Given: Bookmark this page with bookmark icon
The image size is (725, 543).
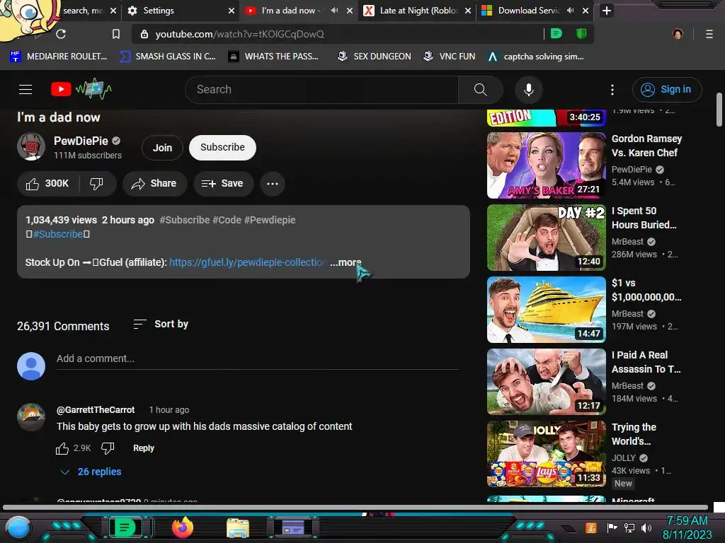Looking at the screenshot, I should coord(116,34).
